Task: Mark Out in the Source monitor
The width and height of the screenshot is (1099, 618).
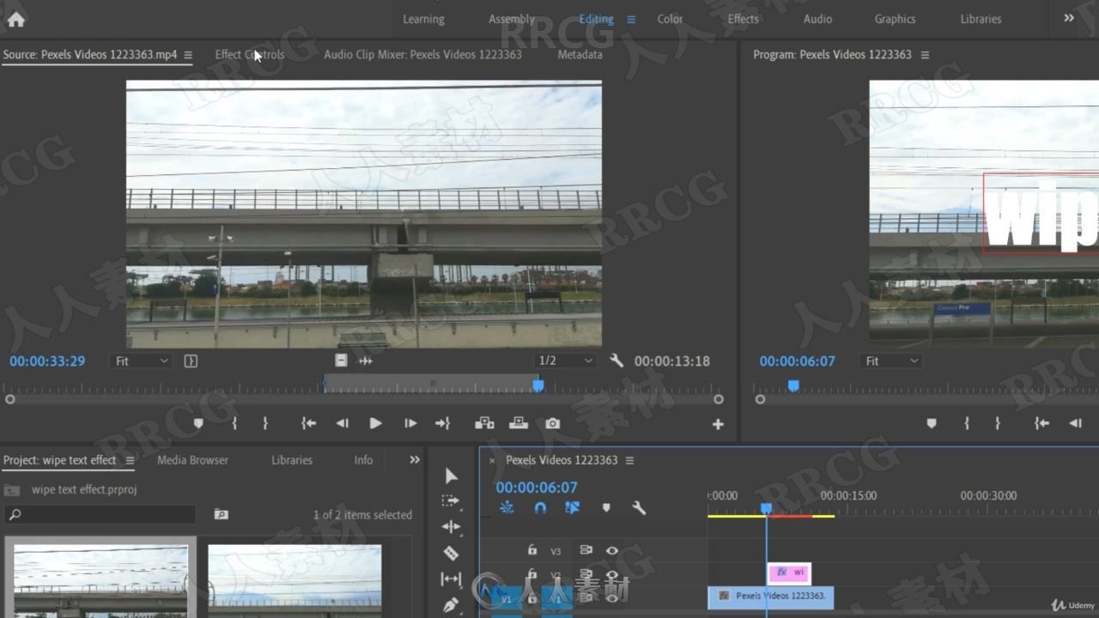Action: tap(265, 423)
